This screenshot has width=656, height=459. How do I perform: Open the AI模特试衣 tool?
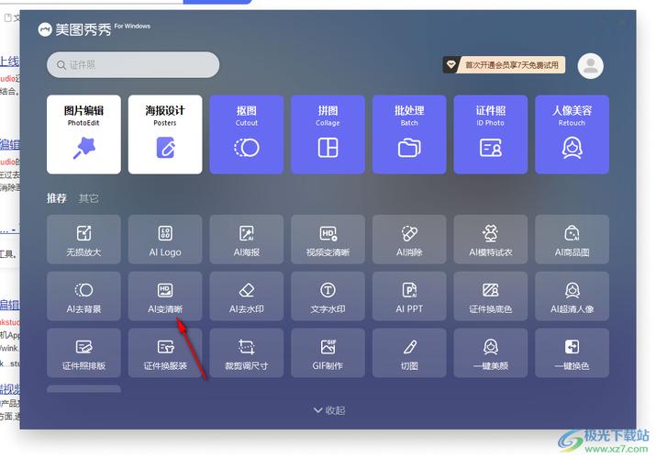coord(490,240)
